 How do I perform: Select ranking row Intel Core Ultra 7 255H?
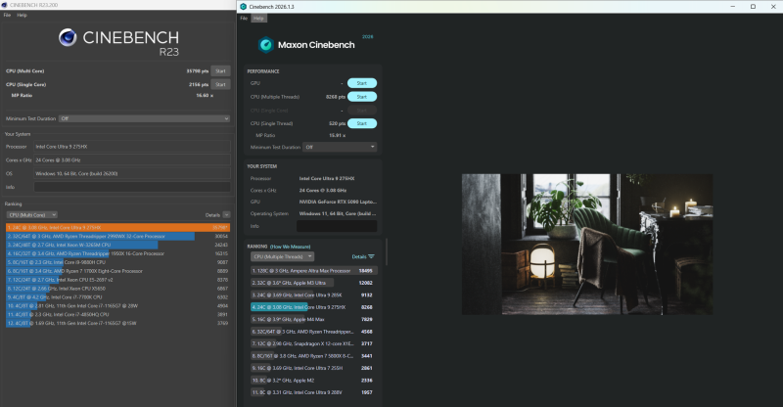tap(313, 368)
